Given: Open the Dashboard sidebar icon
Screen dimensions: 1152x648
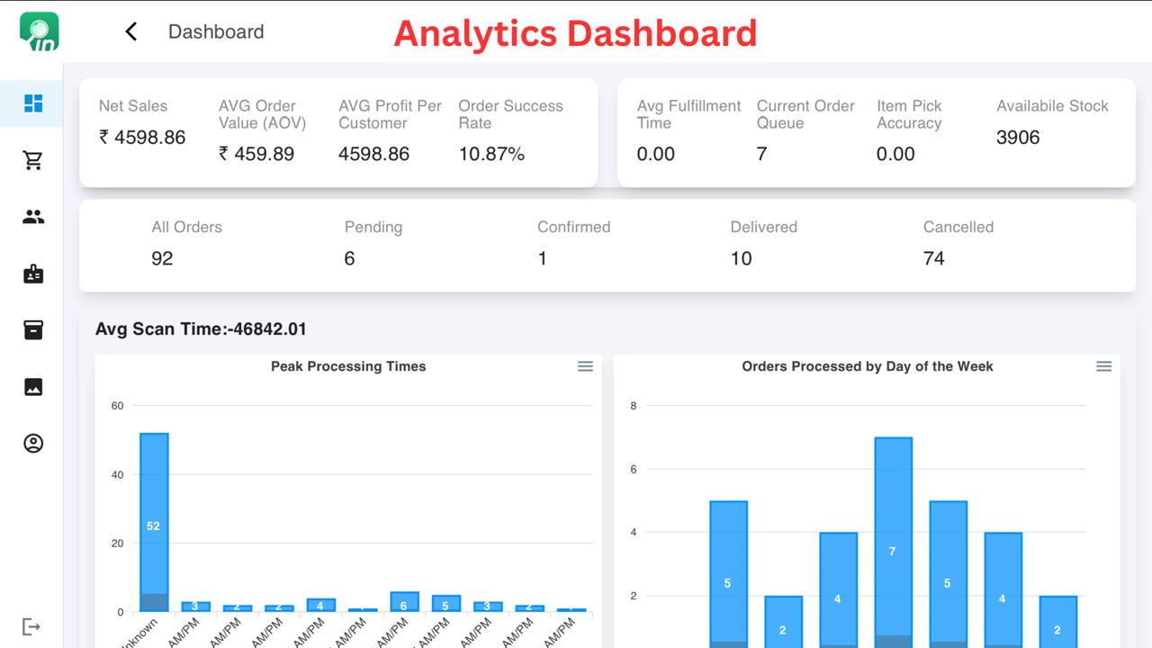Looking at the screenshot, I should pyautogui.click(x=32, y=103).
